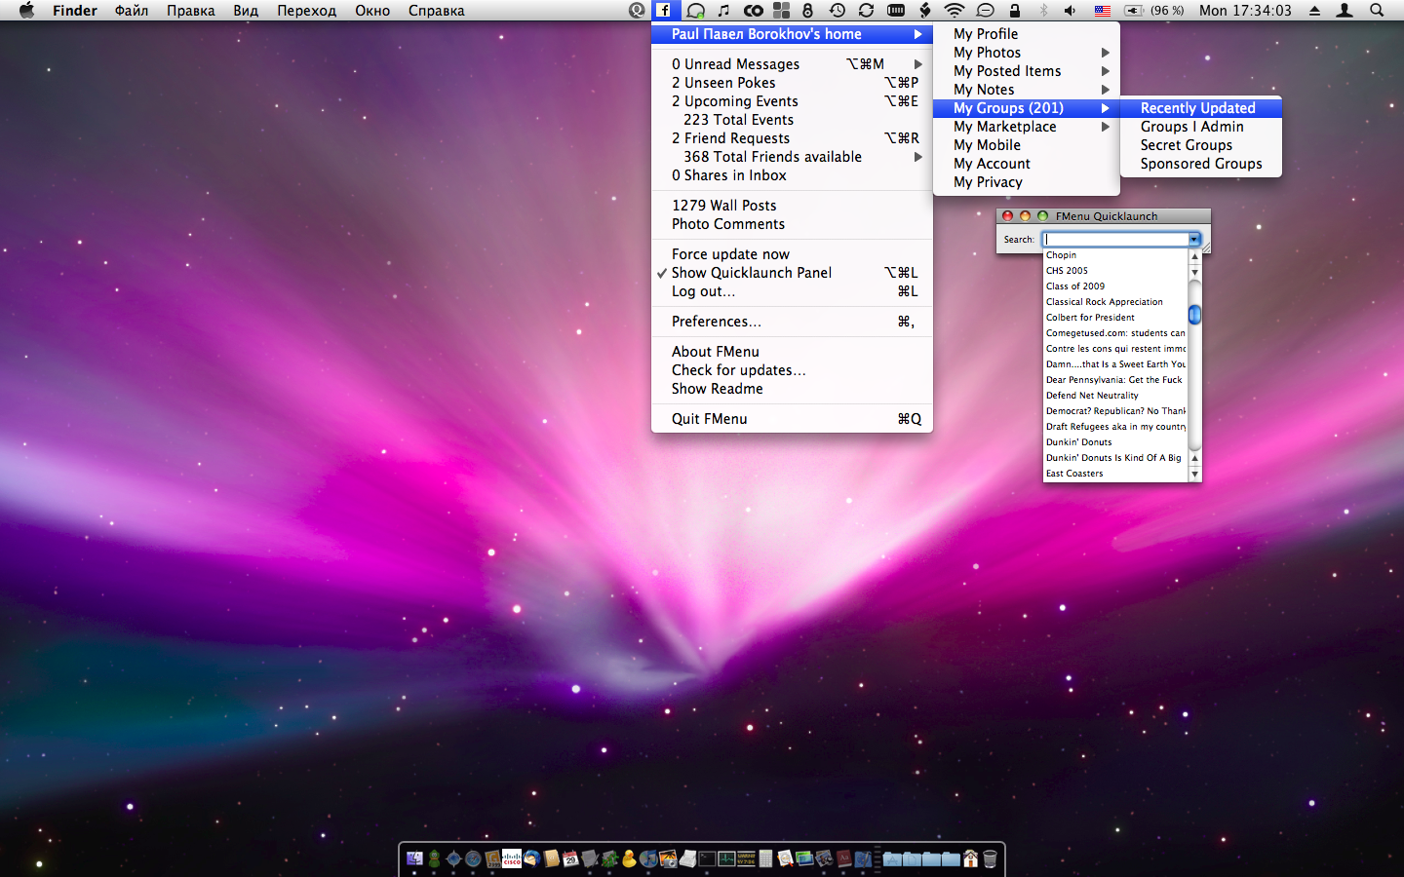Choose Secret Groups menu item
This screenshot has height=877, width=1404.
click(1201, 145)
